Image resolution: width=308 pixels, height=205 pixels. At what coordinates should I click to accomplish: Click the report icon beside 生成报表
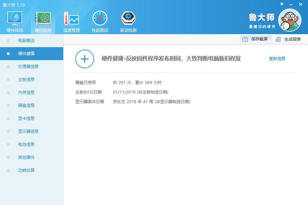tap(278, 39)
